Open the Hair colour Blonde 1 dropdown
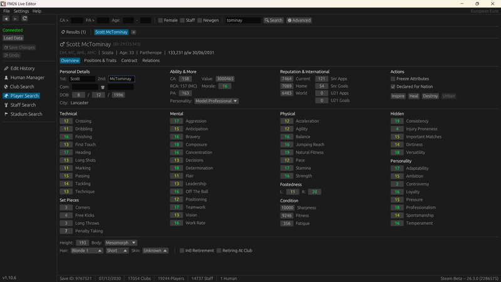 86,251
